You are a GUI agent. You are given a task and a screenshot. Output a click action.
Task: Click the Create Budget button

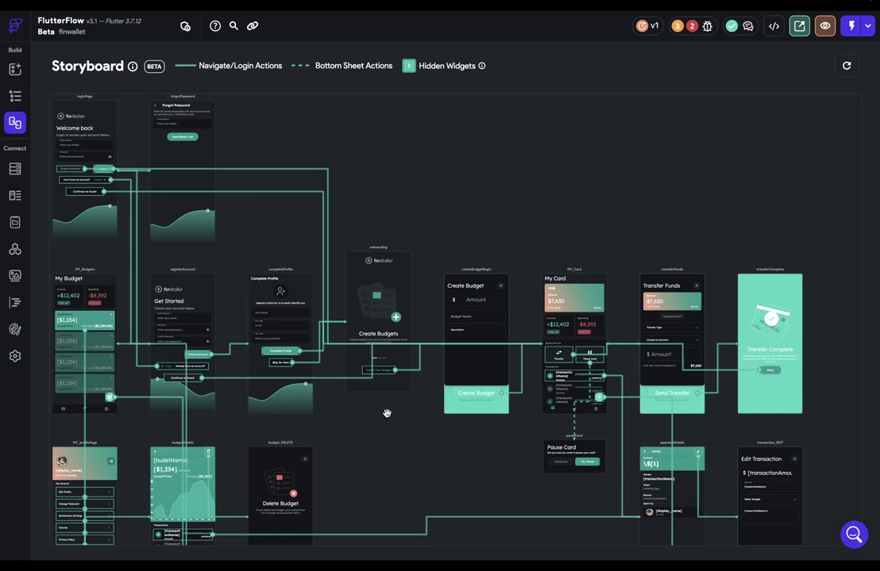coord(477,393)
